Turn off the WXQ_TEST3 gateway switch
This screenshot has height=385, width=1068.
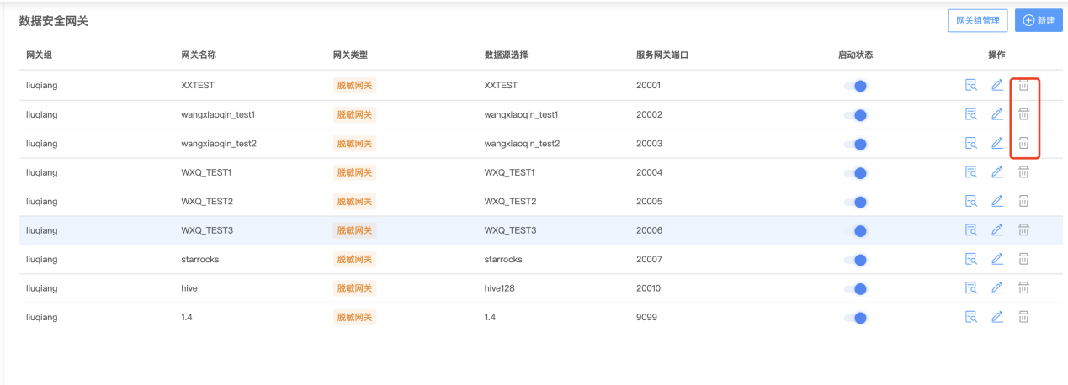(855, 230)
